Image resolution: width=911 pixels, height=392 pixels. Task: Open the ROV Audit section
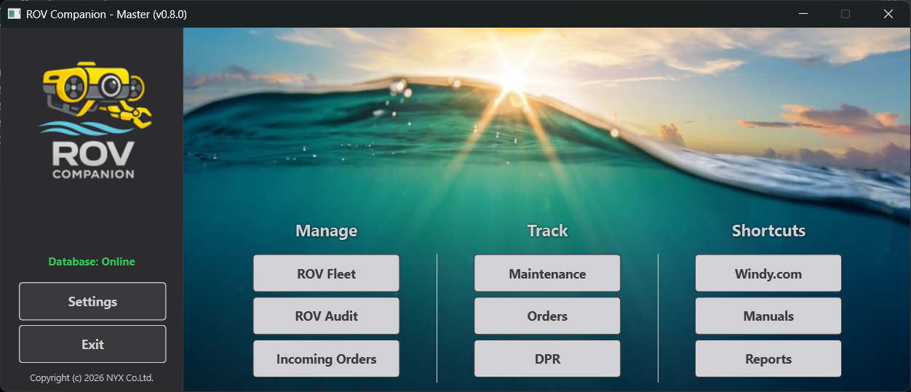[x=326, y=316]
